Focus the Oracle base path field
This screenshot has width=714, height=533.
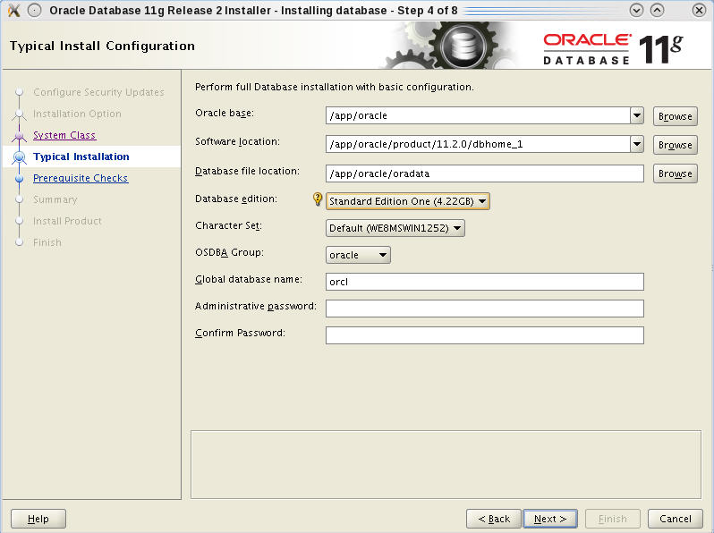pos(478,115)
